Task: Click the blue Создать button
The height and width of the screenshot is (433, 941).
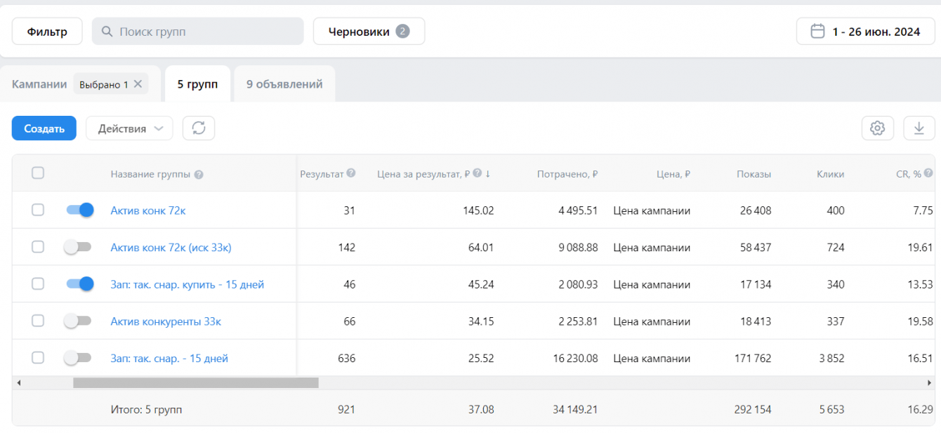Action: pyautogui.click(x=44, y=128)
